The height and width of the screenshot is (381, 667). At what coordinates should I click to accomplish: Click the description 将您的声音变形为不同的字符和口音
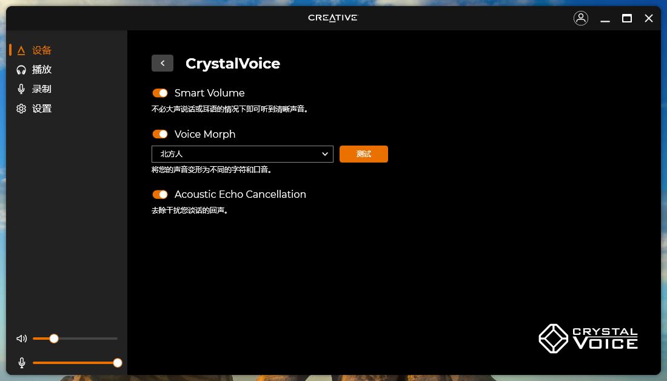(212, 170)
